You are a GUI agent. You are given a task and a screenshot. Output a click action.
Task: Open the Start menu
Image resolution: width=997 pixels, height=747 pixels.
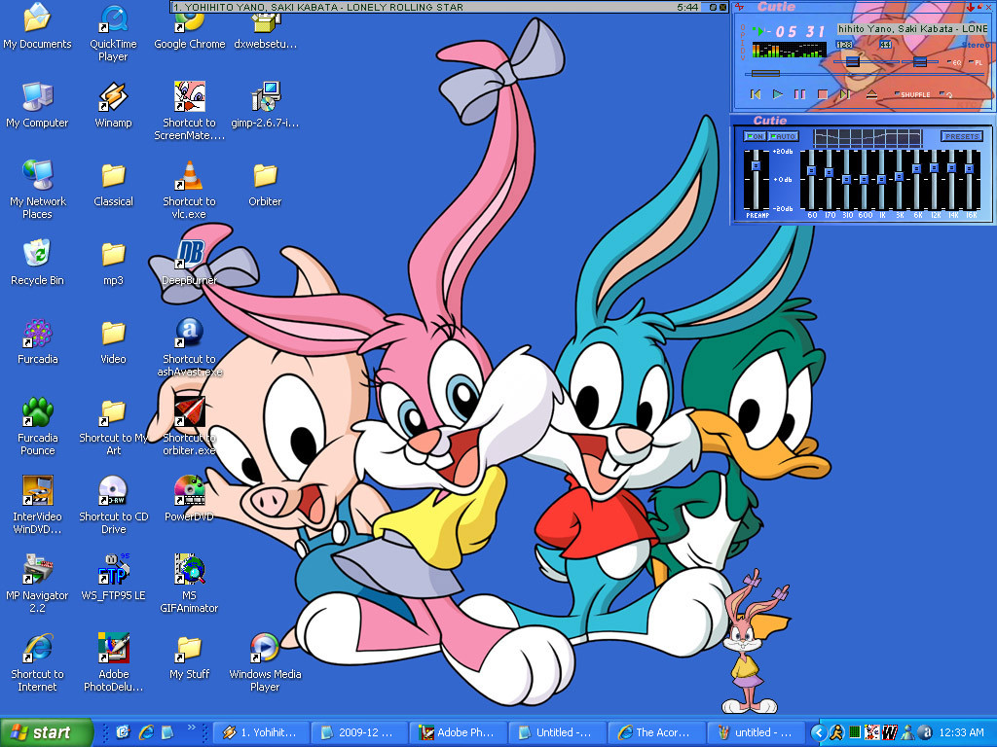click(46, 732)
